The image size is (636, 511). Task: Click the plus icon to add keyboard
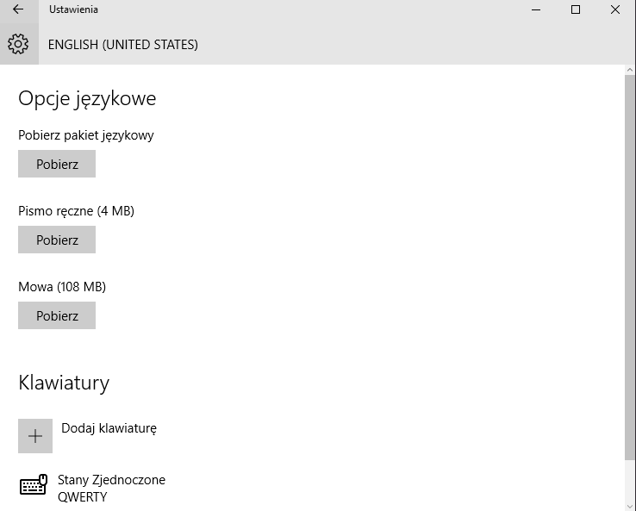click(x=35, y=436)
